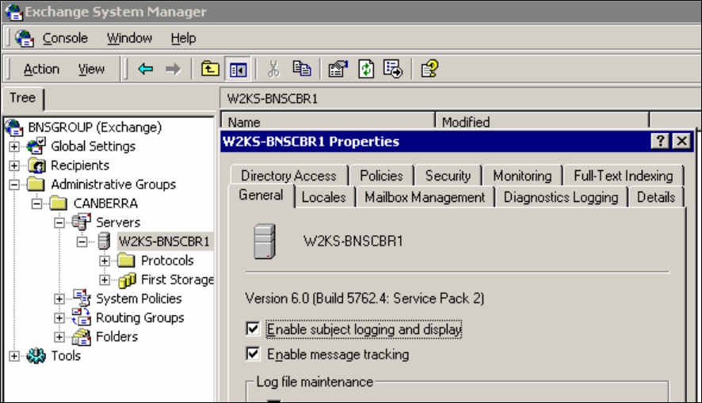Open the Console menu
The width and height of the screenshot is (702, 403).
pyautogui.click(x=65, y=39)
